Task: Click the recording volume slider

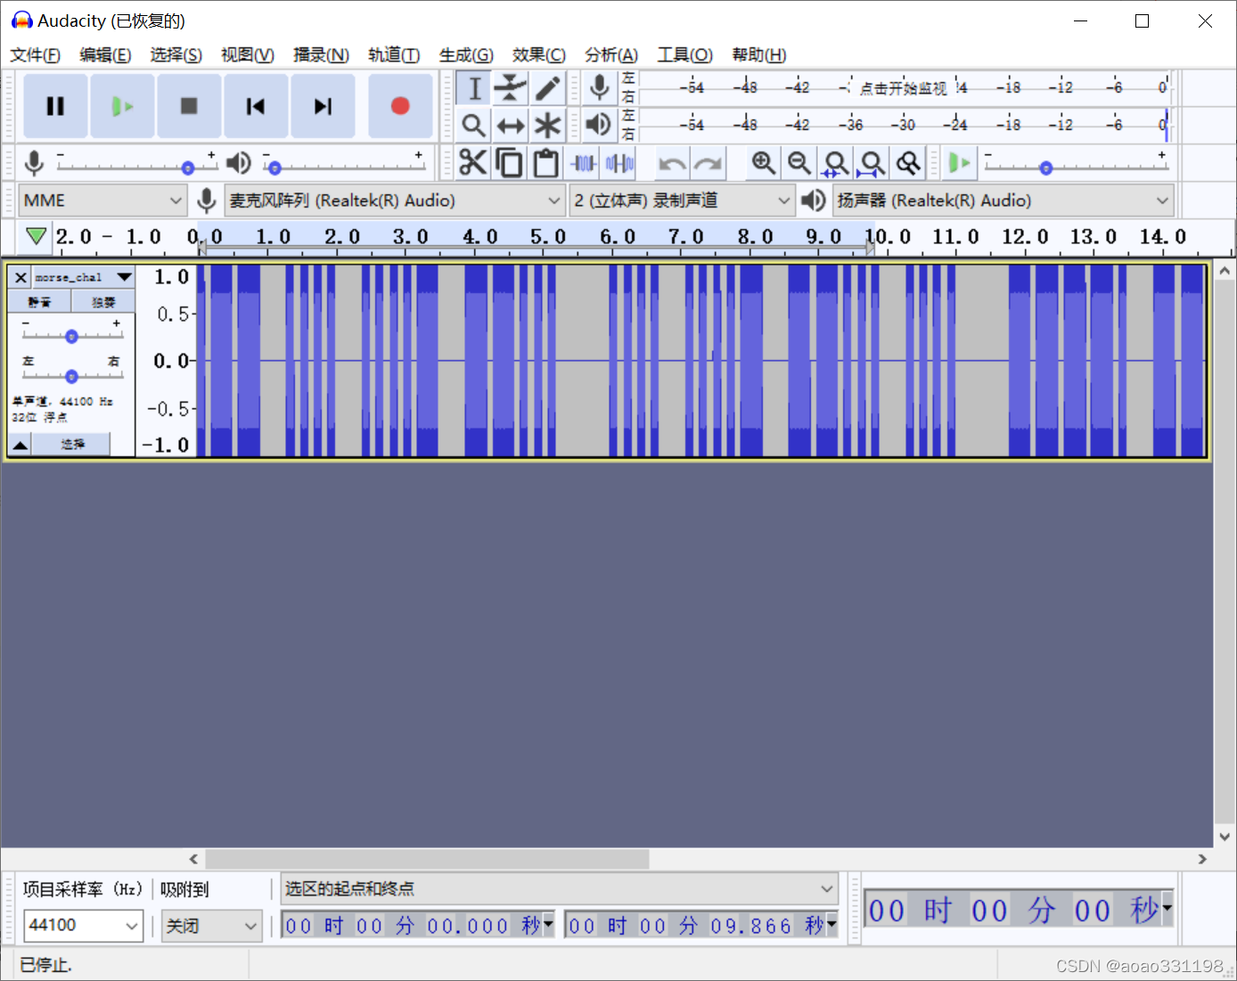Action: coord(135,166)
